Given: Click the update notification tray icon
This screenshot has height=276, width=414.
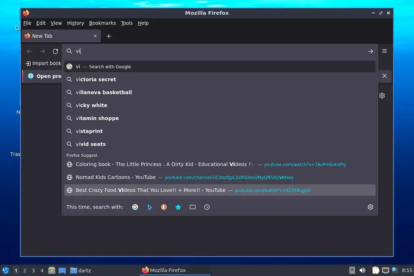Looking at the screenshot, I should click(x=394, y=270).
